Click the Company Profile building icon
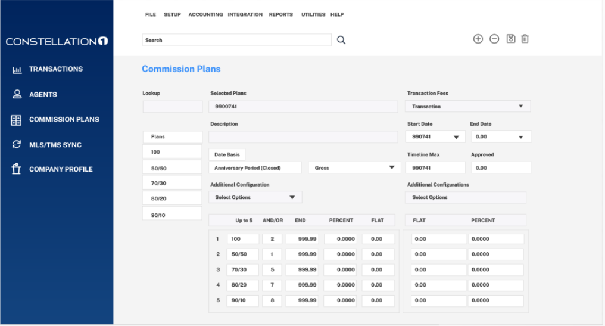605x326 pixels. pos(16,169)
